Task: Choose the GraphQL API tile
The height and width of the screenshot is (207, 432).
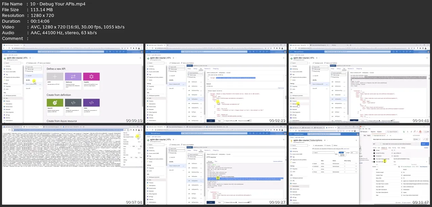Action: pyautogui.click(x=91, y=81)
